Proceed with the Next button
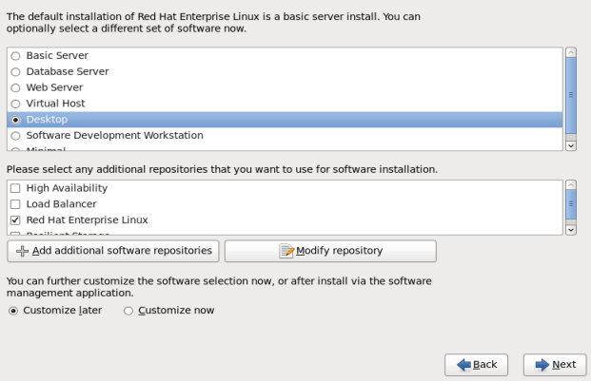The width and height of the screenshot is (591, 381). pyautogui.click(x=555, y=365)
